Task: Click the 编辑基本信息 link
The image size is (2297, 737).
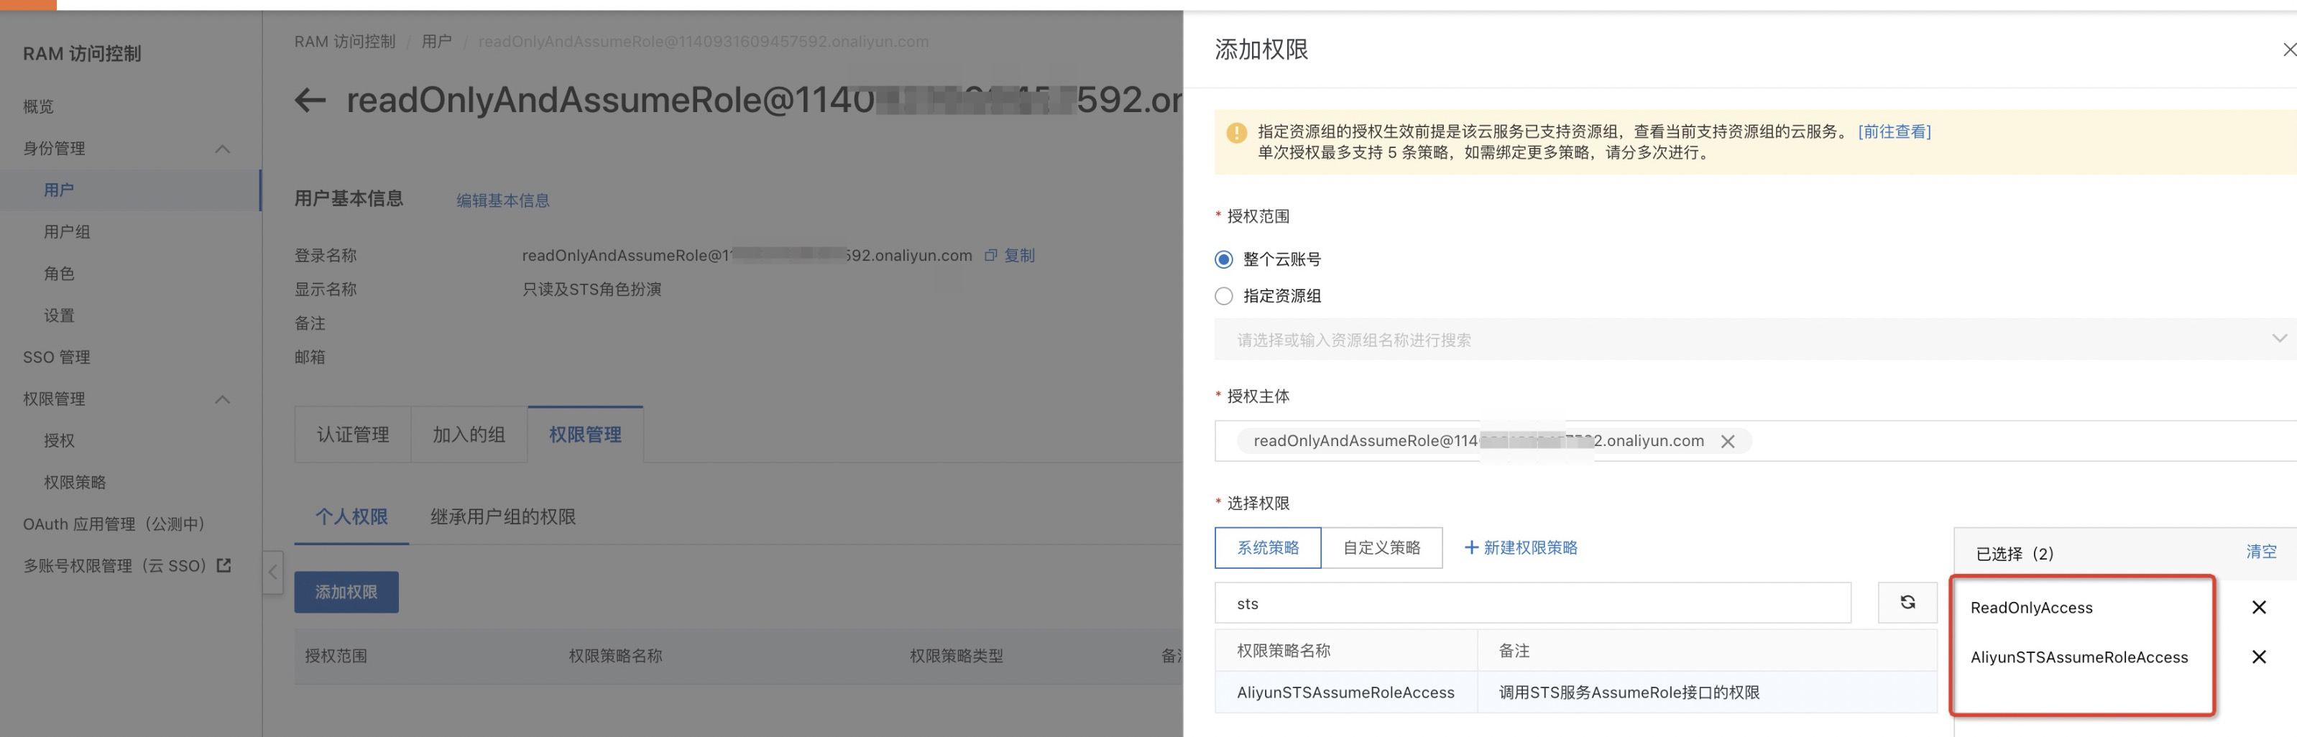Action: pos(503,200)
